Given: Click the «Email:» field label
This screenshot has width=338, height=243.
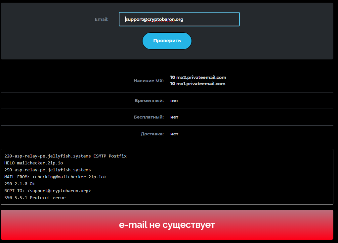Looking at the screenshot, I should pyautogui.click(x=102, y=19).
